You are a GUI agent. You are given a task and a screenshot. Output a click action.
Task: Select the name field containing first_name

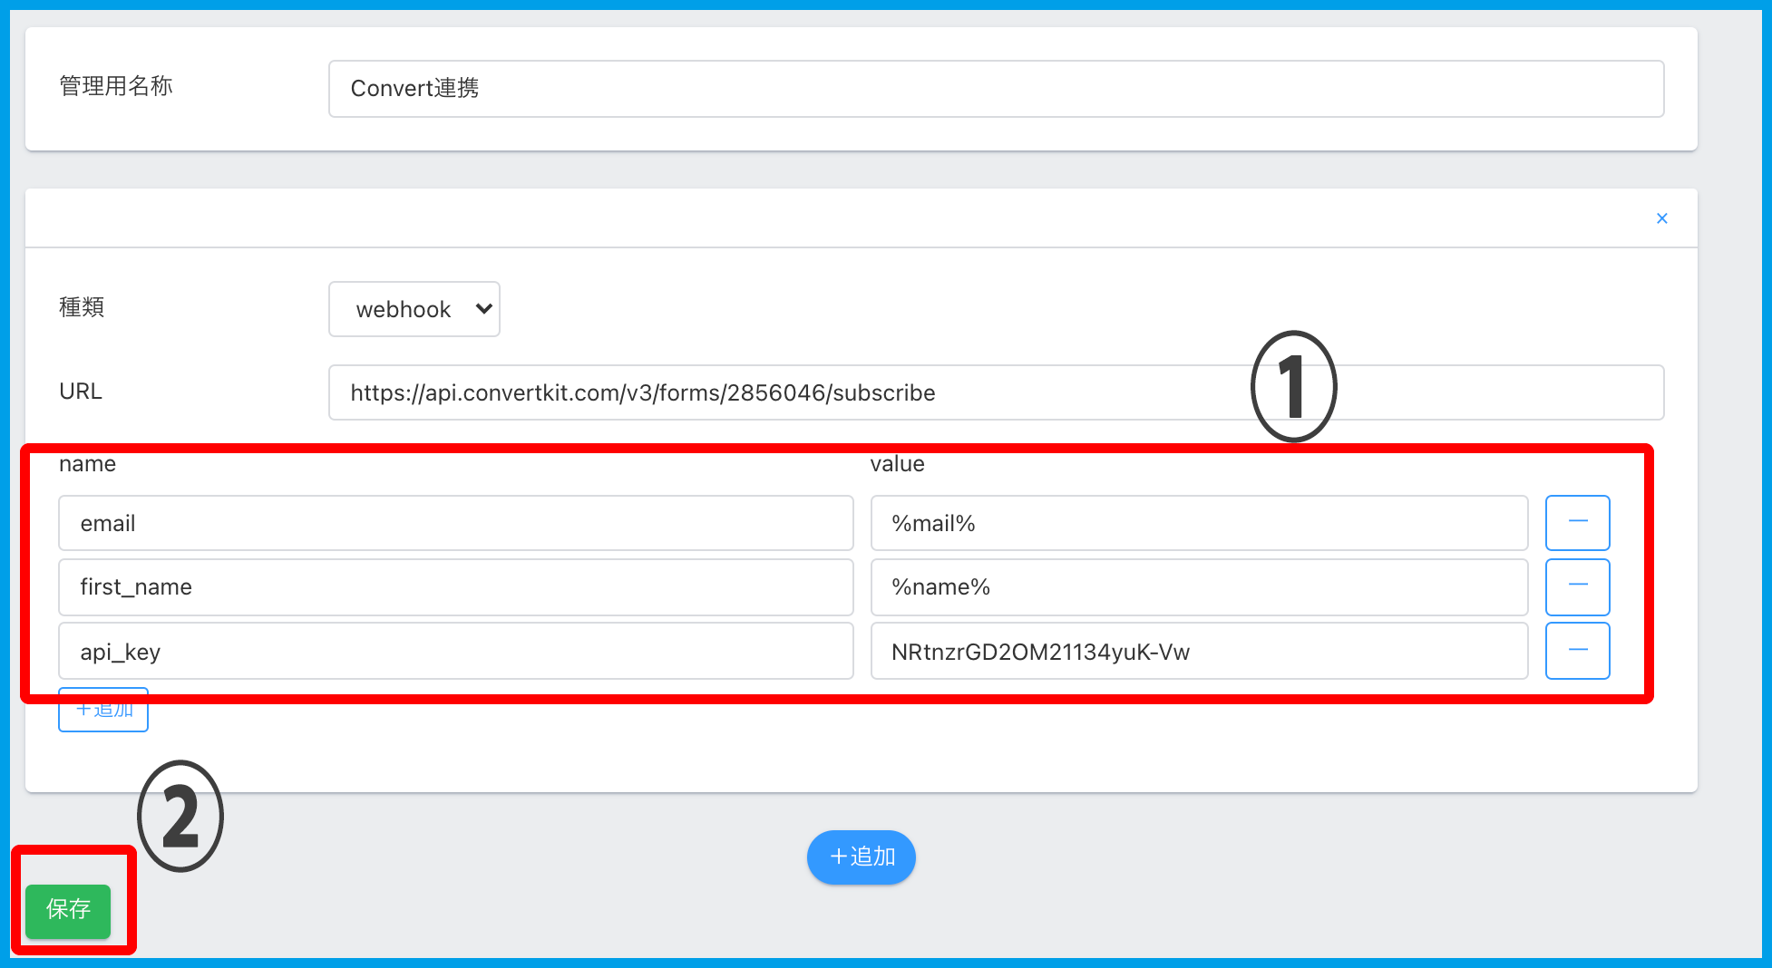455,587
